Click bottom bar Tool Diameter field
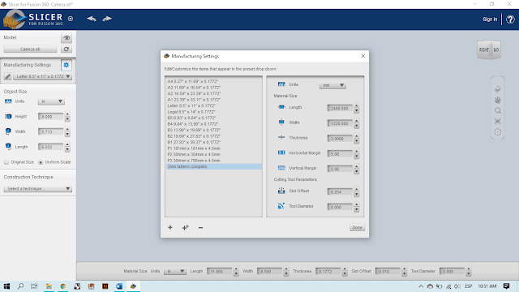519x292 pixels. 453,271
